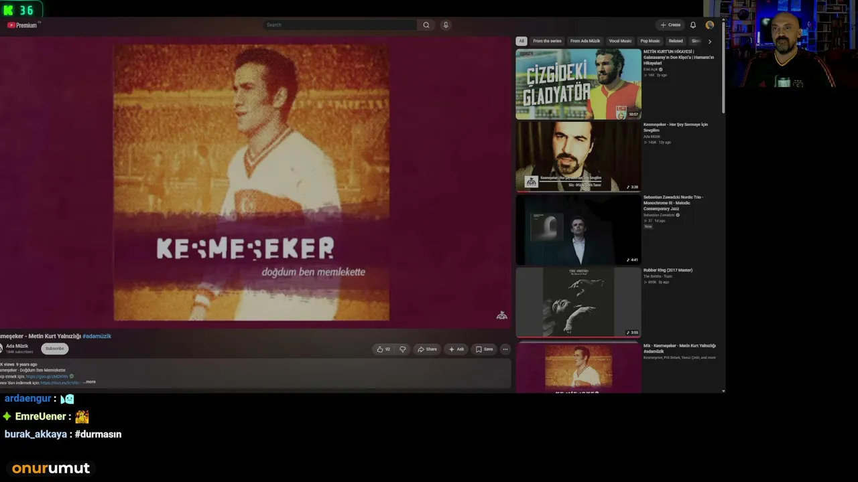The width and height of the screenshot is (858, 482).
Task: Click the Sebastian Zawadzki channel name
Action: tap(659, 215)
